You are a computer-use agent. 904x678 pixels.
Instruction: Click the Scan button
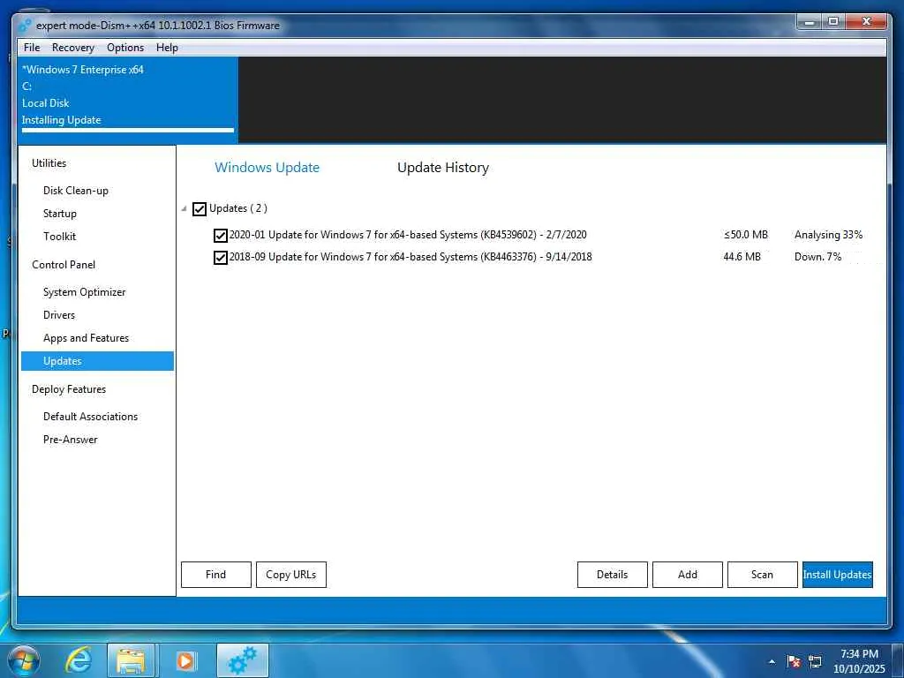click(x=762, y=575)
